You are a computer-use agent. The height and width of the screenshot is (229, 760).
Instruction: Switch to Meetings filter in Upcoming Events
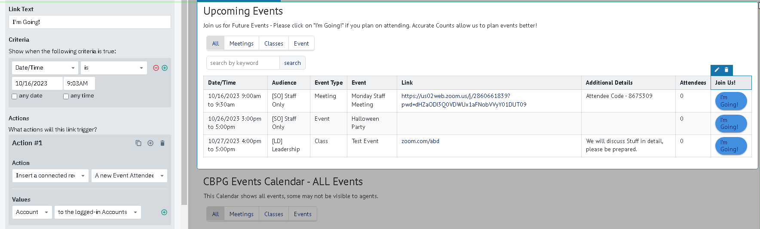pyautogui.click(x=241, y=43)
